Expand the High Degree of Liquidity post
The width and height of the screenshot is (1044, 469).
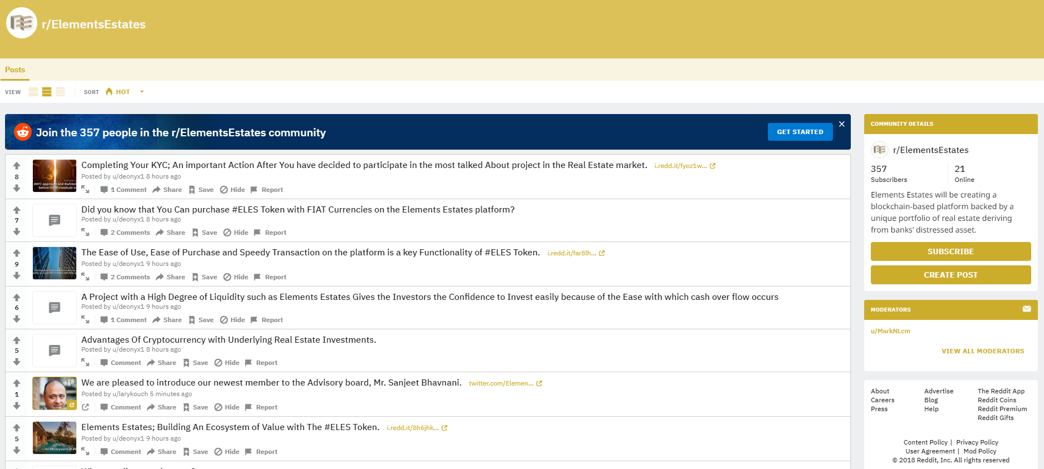click(85, 320)
